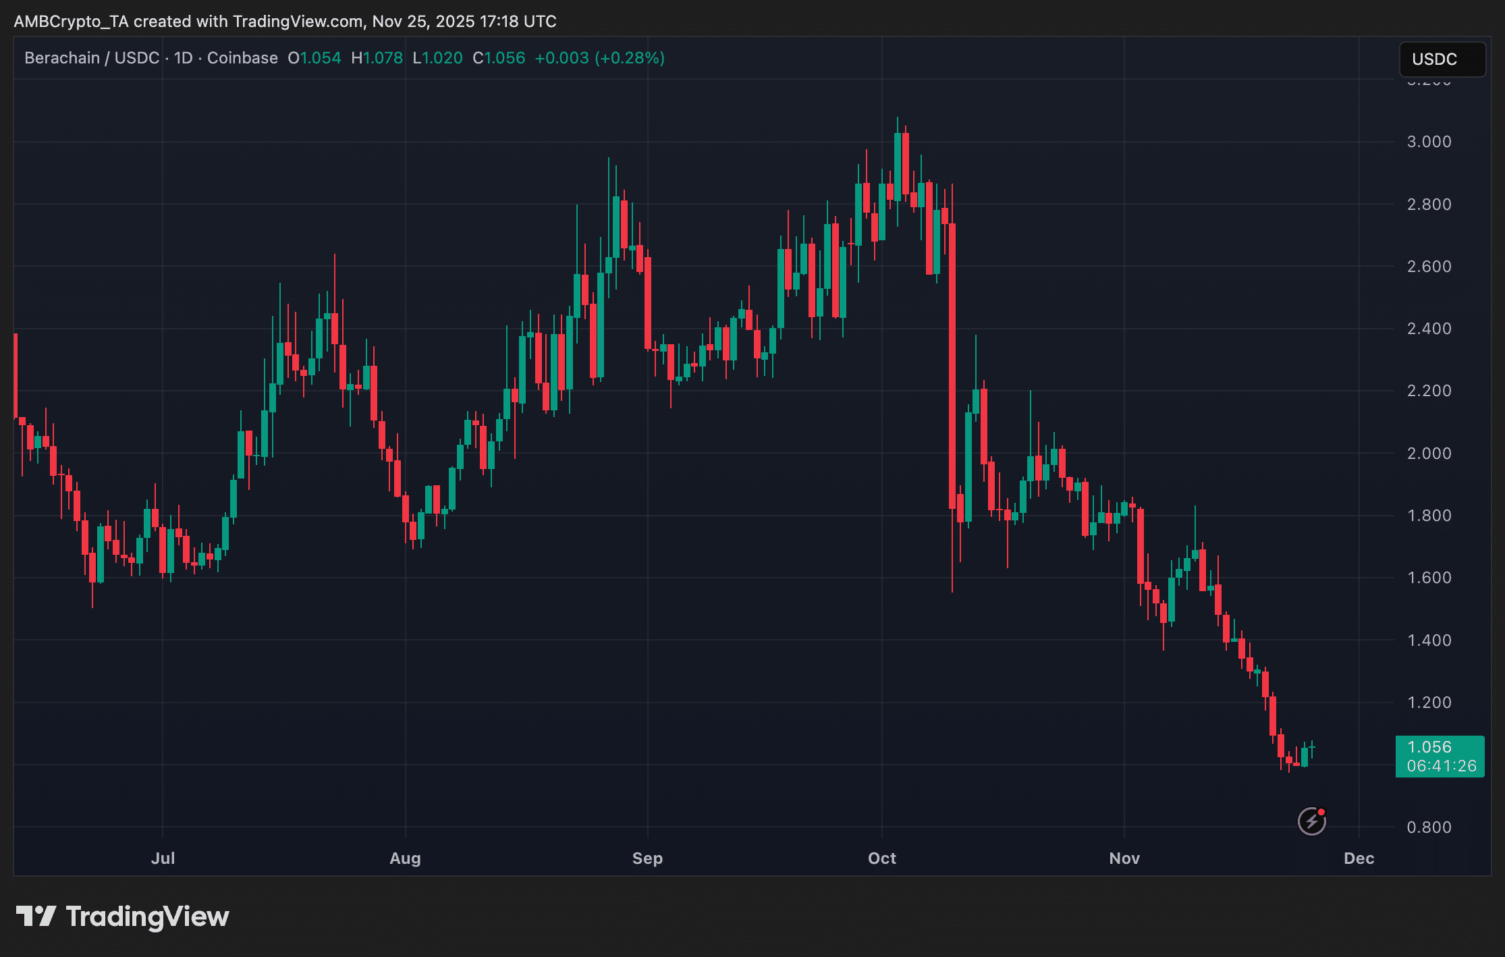Click the Nov label on time axis
The image size is (1505, 957).
click(1124, 858)
